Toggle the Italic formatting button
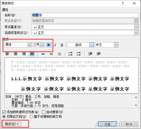The image size is (141, 129). point(55,45)
